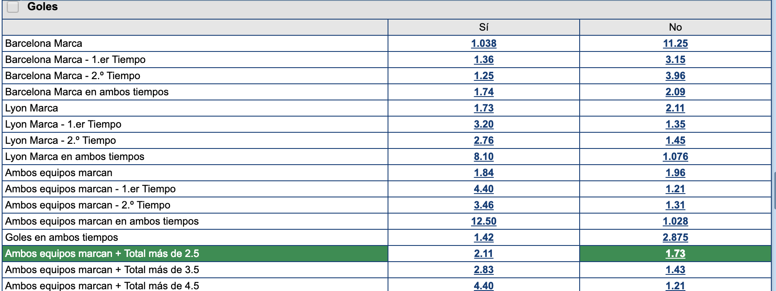The width and height of the screenshot is (776, 291).
Task: Select No 1.96 for Ambos equipos marcan
Action: [675, 173]
